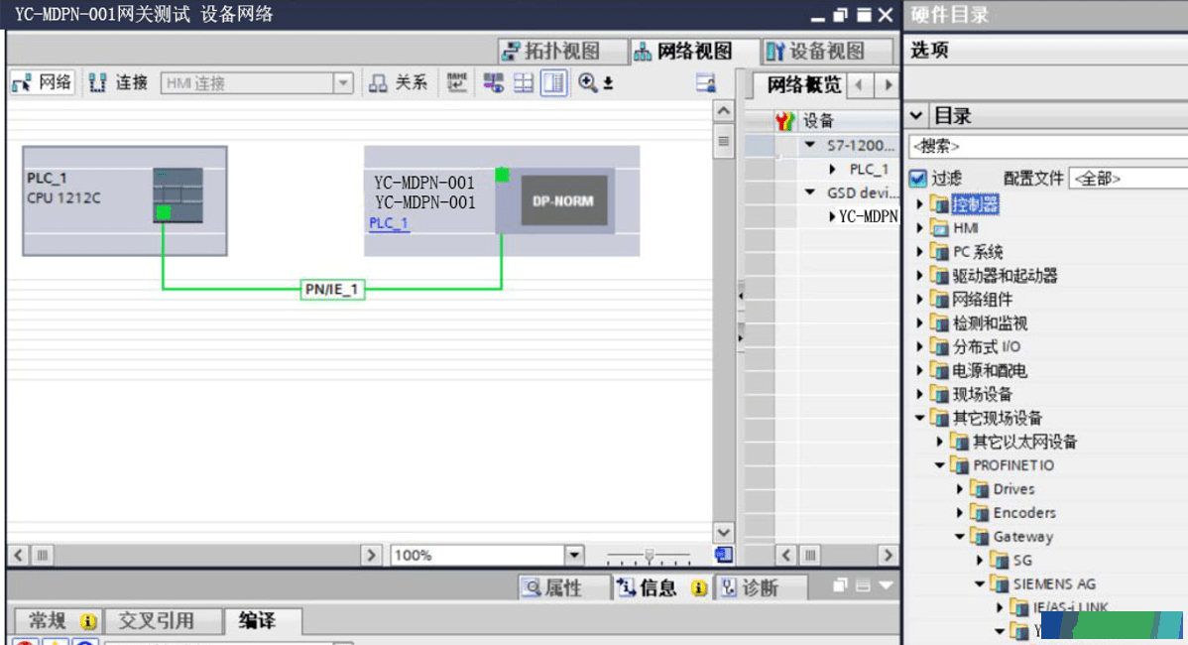Toggle the page break view icon
The width and height of the screenshot is (1188, 645).
tap(554, 82)
